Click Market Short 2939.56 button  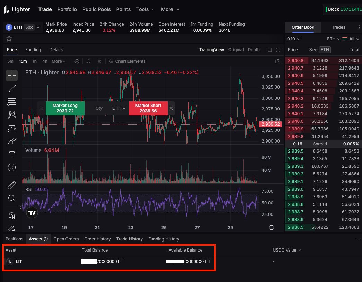(148, 108)
